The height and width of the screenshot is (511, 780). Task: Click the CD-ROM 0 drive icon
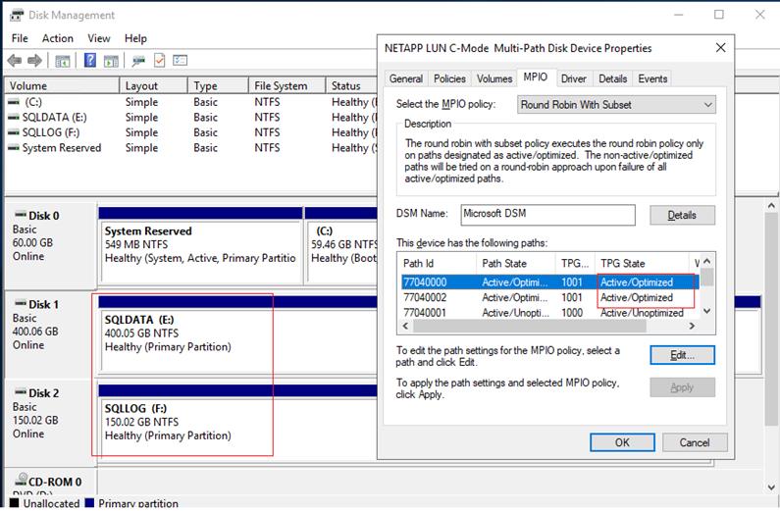point(21,480)
